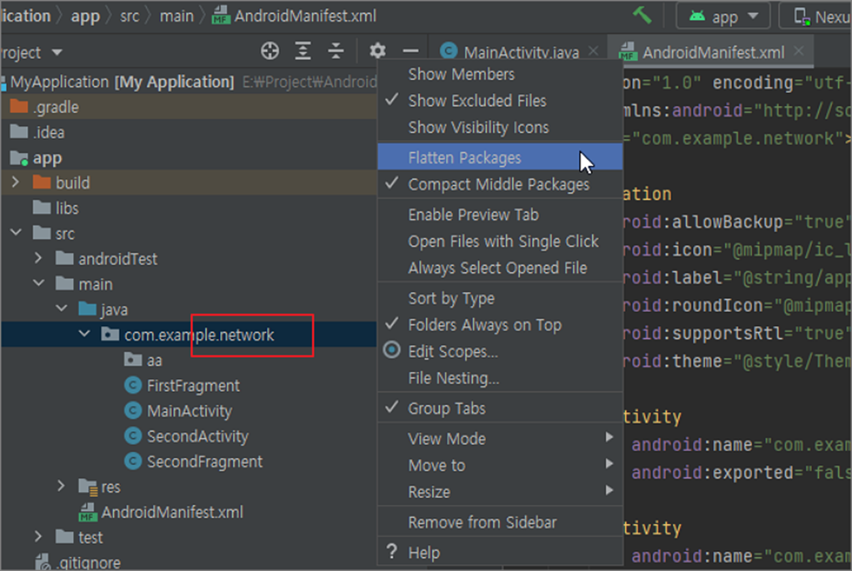Expand the build folder
Viewport: 852px width, 571px height.
[16, 182]
